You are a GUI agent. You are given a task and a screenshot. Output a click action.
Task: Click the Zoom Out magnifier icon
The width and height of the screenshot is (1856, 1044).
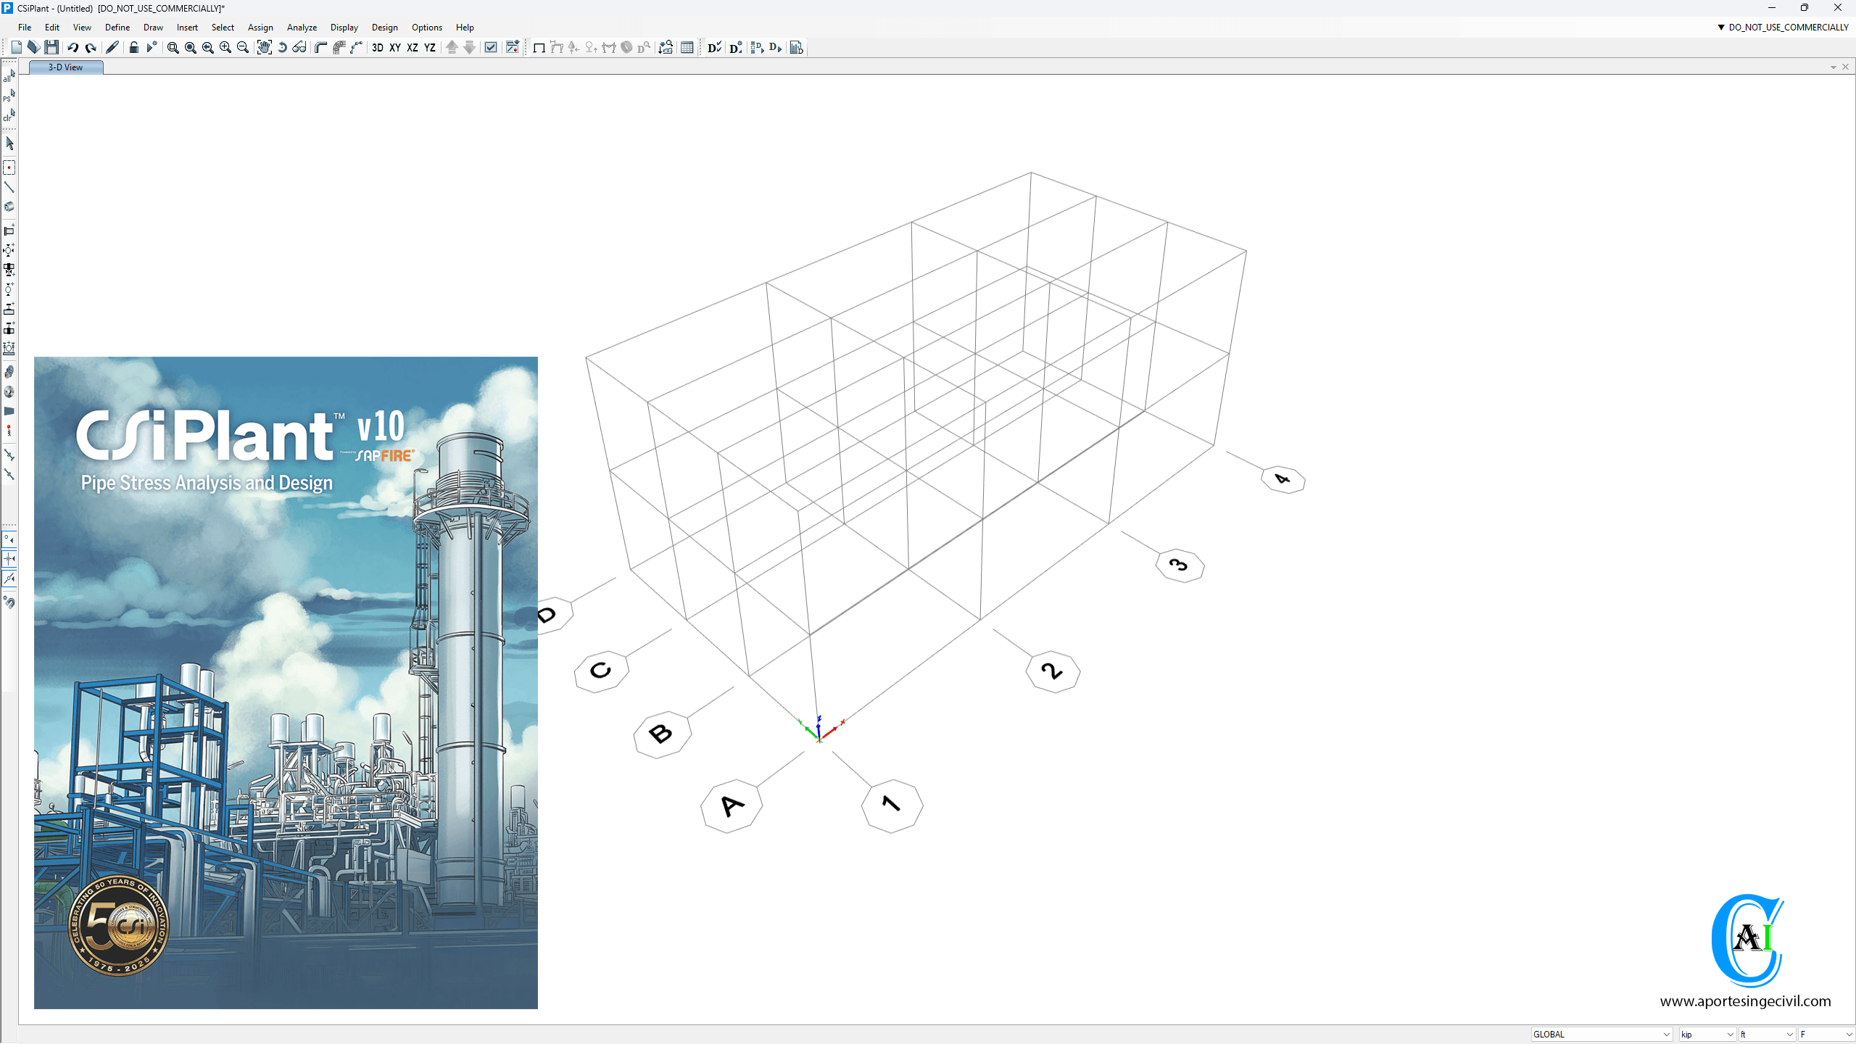click(243, 48)
